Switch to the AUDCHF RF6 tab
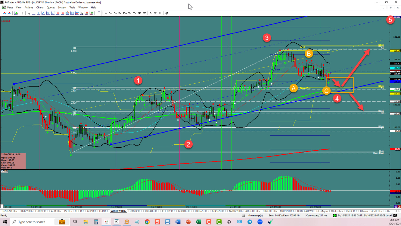 (253, 211)
